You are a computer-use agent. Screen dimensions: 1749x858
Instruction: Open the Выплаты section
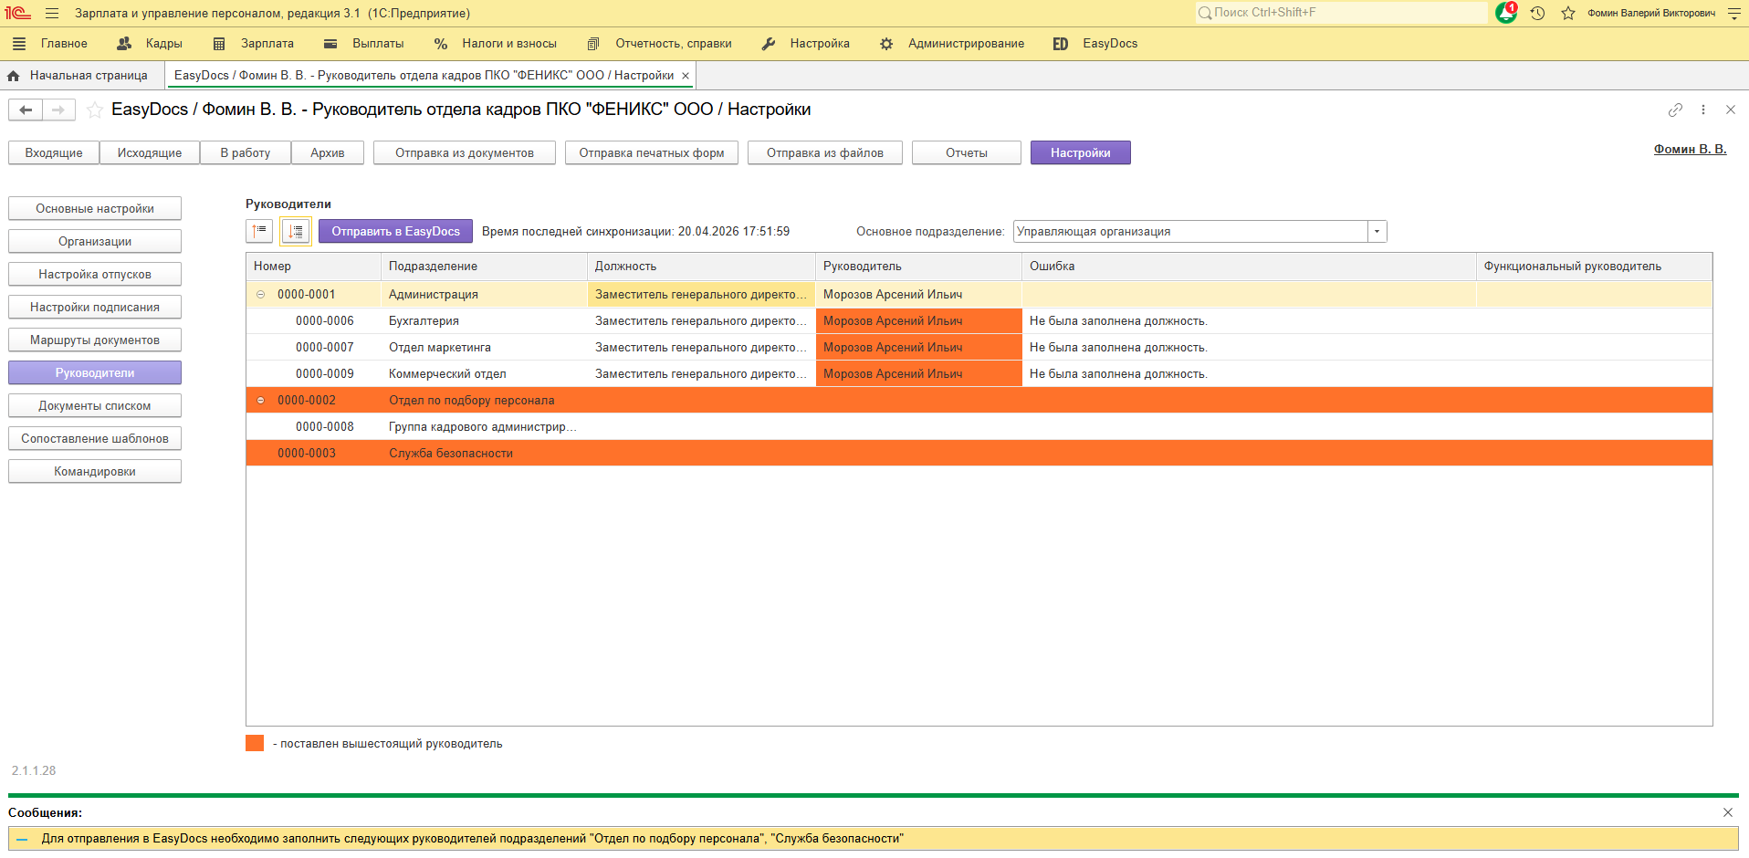coord(378,44)
